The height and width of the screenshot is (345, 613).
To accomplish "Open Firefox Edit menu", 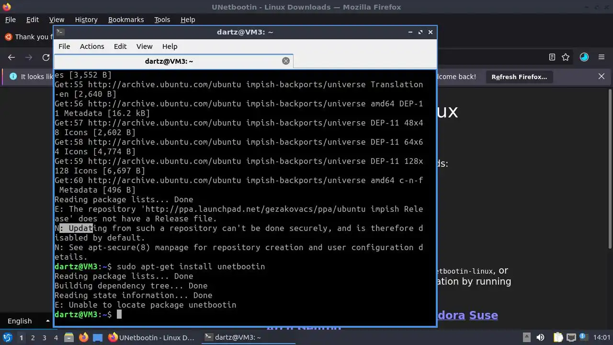I will [x=33, y=20].
